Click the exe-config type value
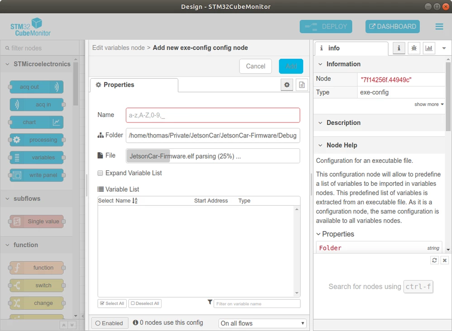Screen dimensions: 452x331 374,93
